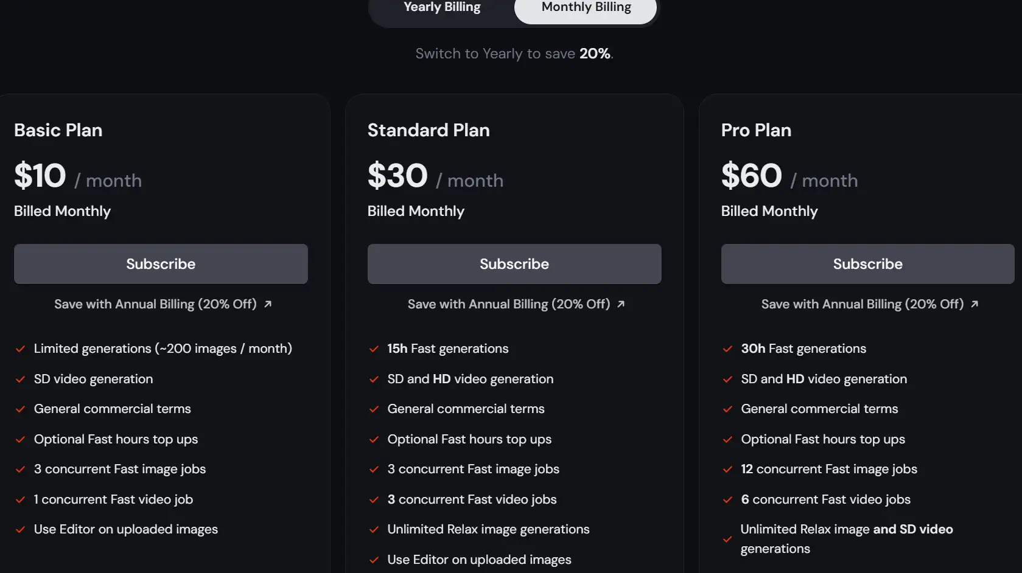Viewport: 1022px width, 573px height.
Task: Subscribe to the Pro Plan
Action: point(867,264)
